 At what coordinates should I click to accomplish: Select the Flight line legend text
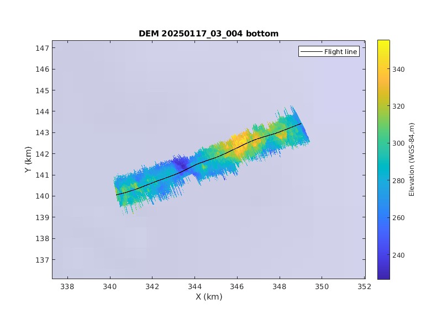point(341,52)
